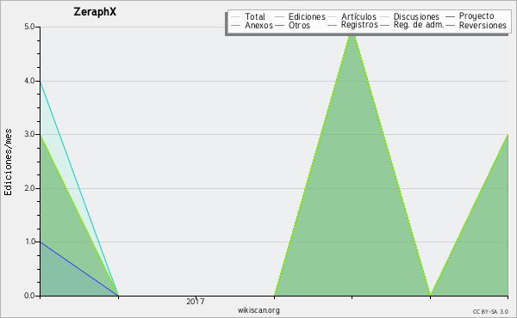The height and width of the screenshot is (318, 517).
Task: Click the 2017 x-axis label
Action: [x=196, y=301]
